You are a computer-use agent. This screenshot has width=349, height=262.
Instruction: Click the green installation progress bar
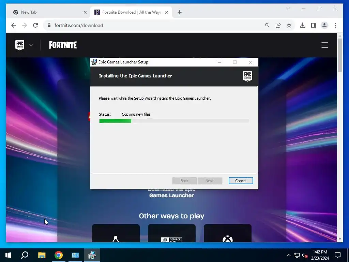tap(174, 121)
